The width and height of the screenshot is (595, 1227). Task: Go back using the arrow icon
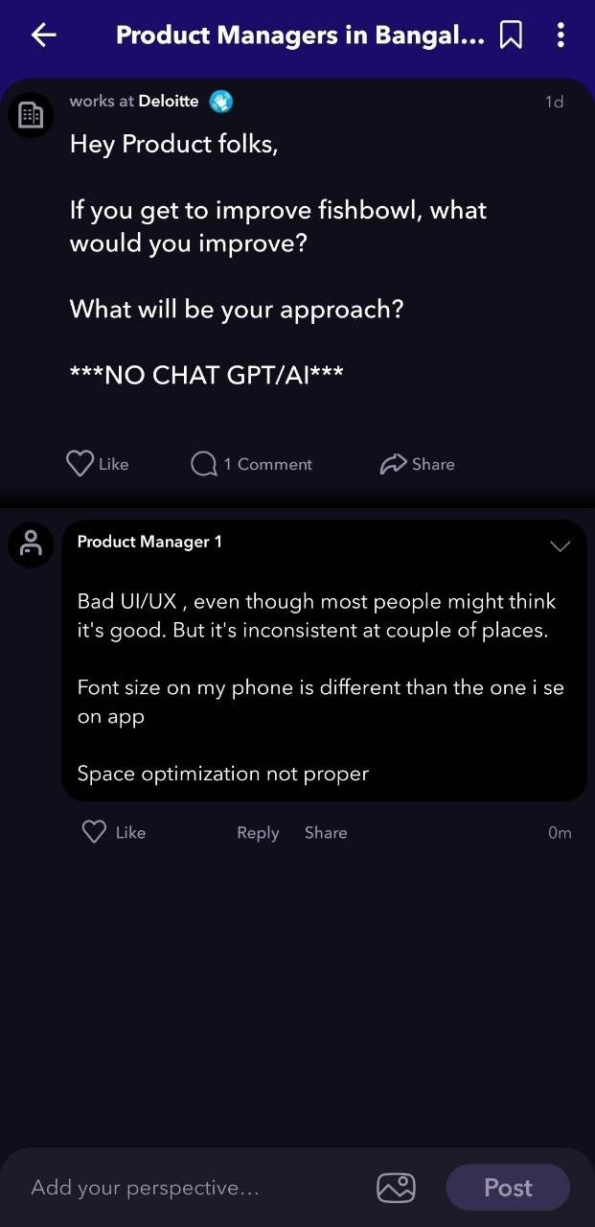tap(44, 35)
